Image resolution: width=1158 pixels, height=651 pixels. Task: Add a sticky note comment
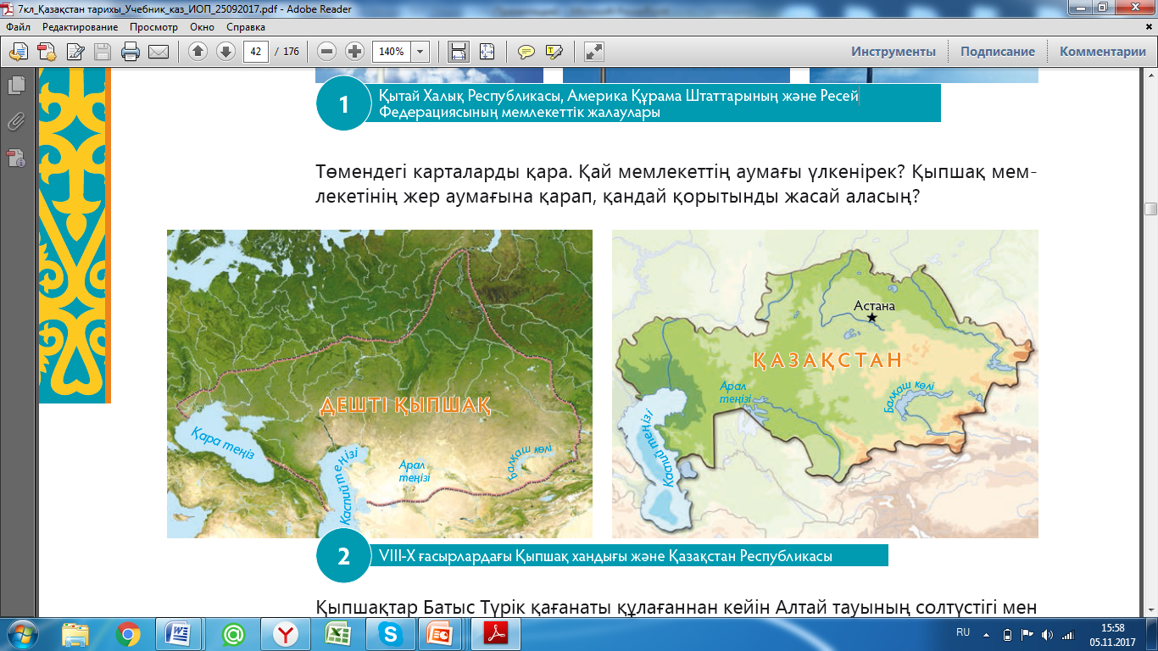click(526, 52)
